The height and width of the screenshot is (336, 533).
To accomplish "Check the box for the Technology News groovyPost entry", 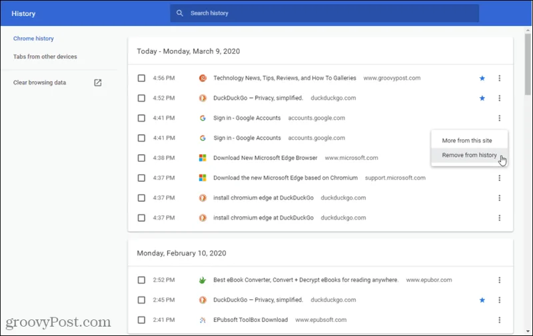I will click(141, 78).
